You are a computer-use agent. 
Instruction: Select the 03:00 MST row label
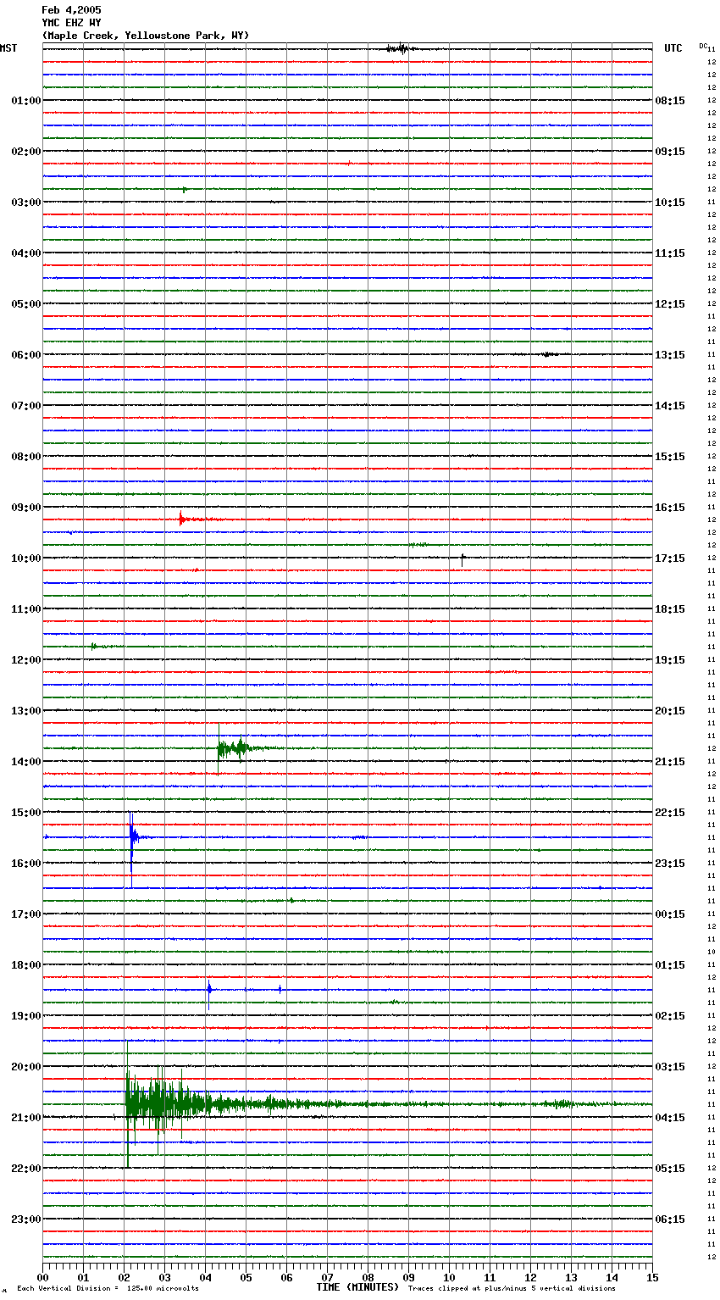(x=26, y=203)
